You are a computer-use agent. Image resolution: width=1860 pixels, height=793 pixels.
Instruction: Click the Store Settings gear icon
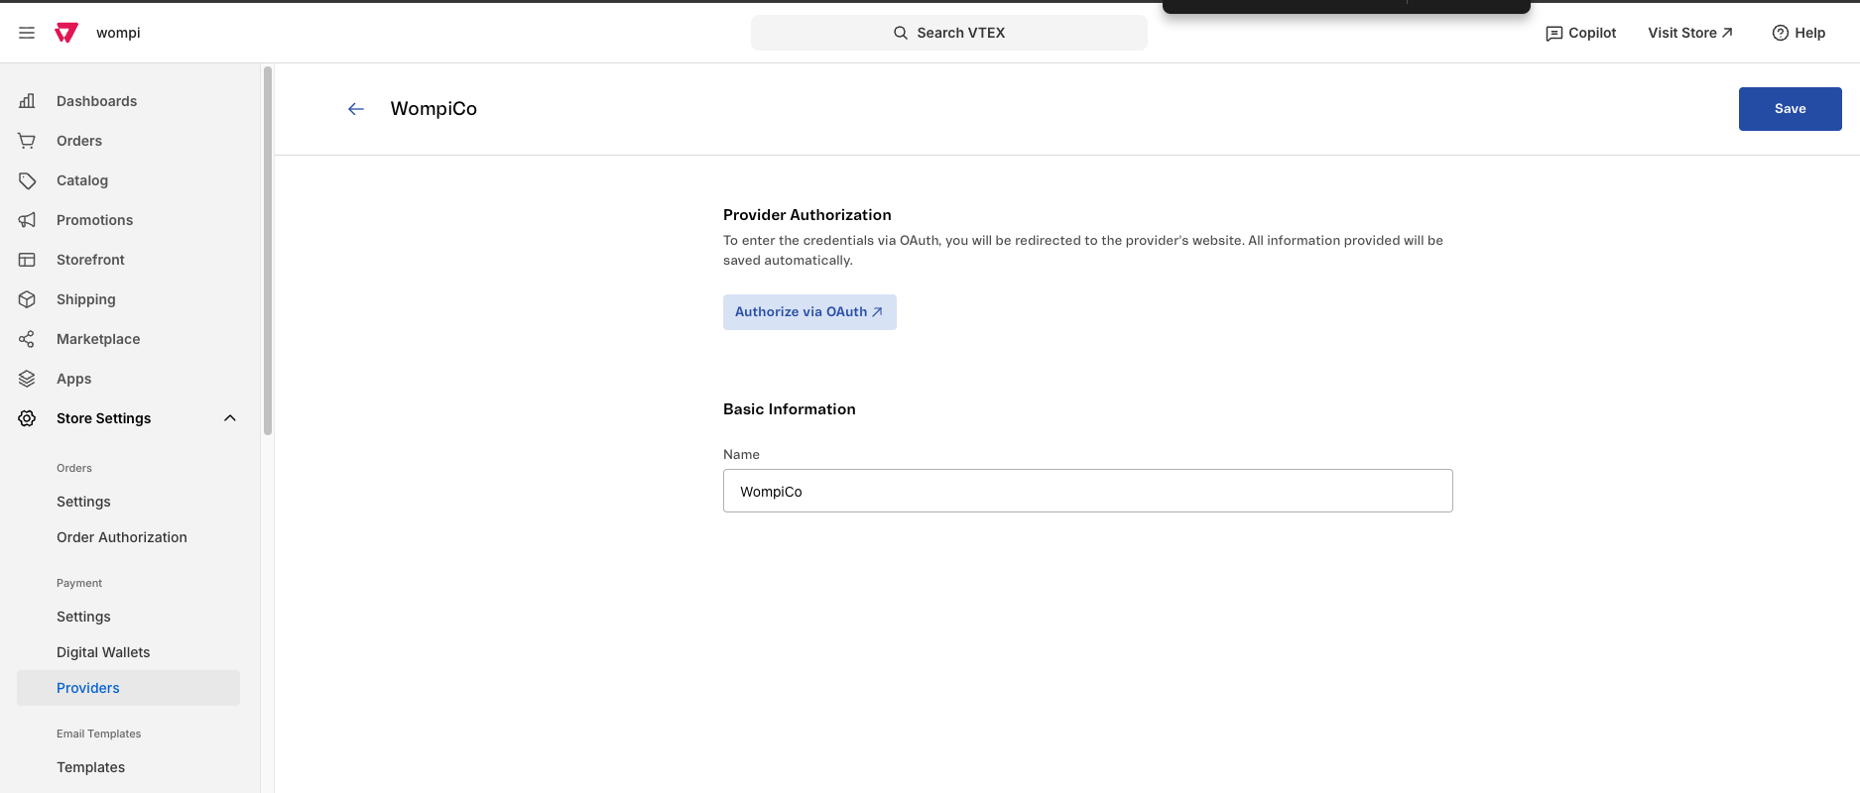point(27,418)
